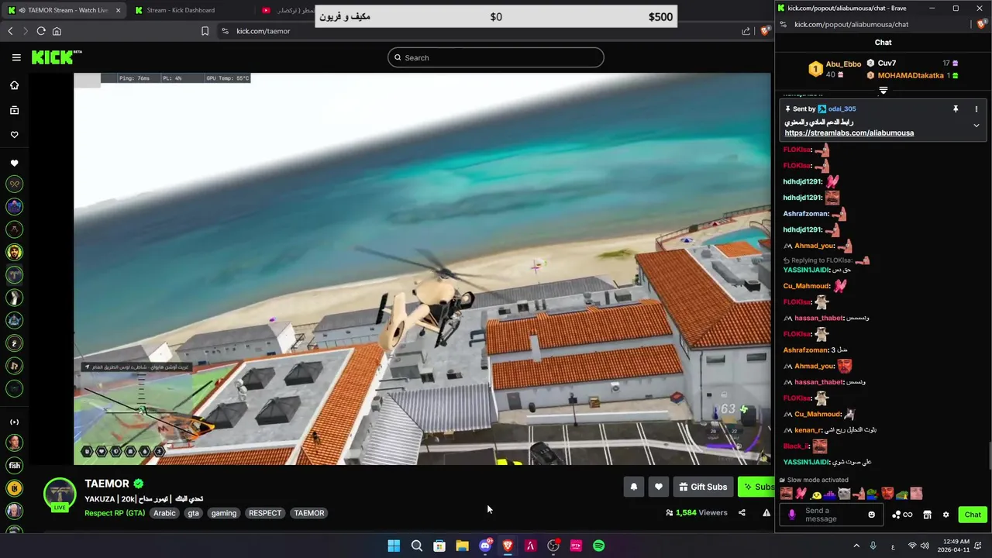Follow TAEMOR with heart button
Image resolution: width=992 pixels, height=558 pixels.
click(x=658, y=487)
